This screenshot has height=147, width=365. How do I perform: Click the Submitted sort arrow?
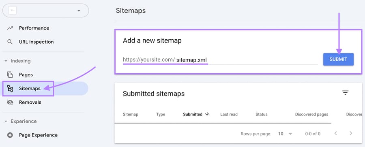[207, 114]
